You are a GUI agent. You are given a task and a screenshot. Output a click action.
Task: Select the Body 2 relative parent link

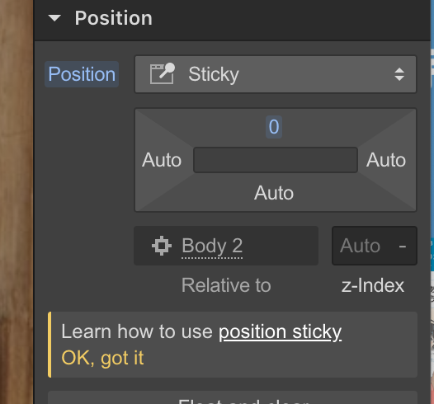tap(212, 246)
